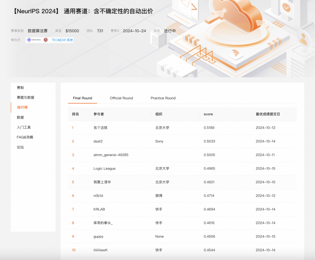Image resolution: width=315 pixels, height=260 pixels.
Task: Click the 参与者 column header
Action: 99,114
